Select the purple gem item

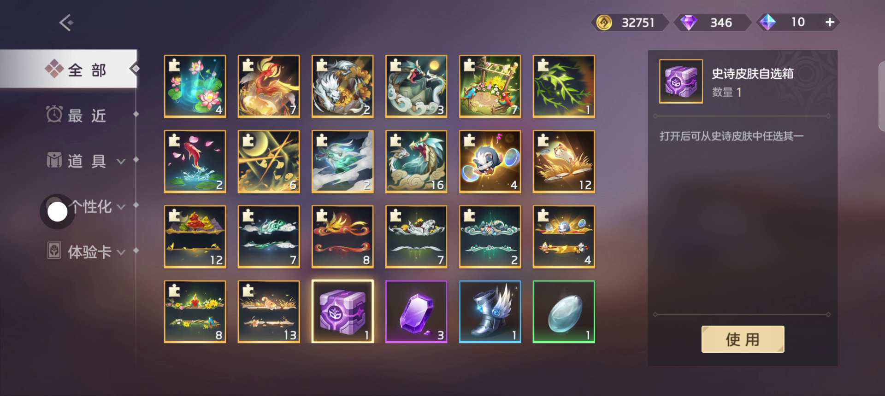tap(416, 311)
